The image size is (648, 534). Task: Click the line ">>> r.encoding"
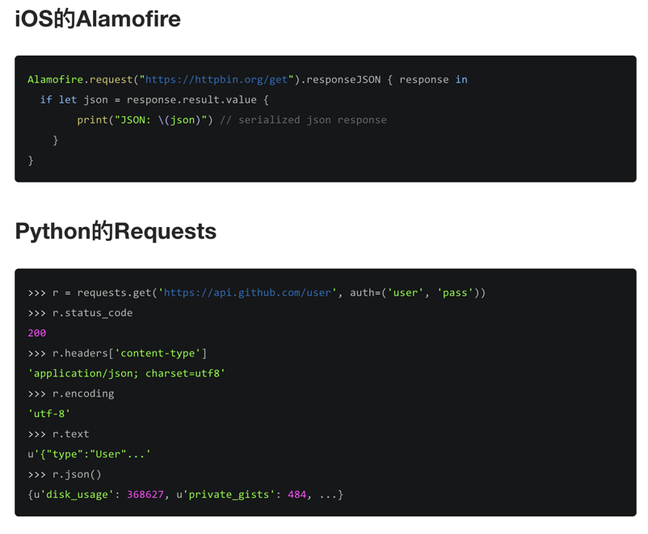70,393
